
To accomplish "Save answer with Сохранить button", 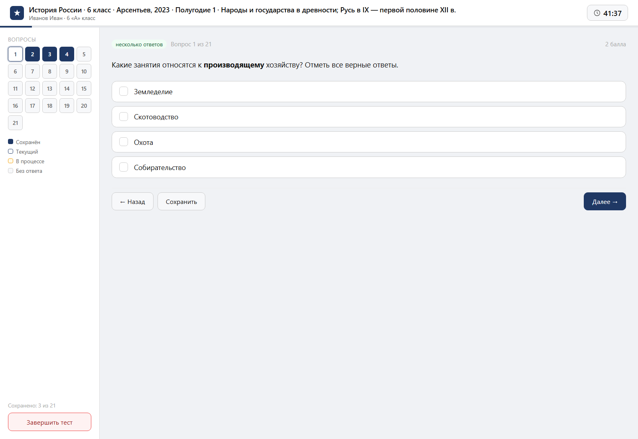I will pyautogui.click(x=181, y=202).
